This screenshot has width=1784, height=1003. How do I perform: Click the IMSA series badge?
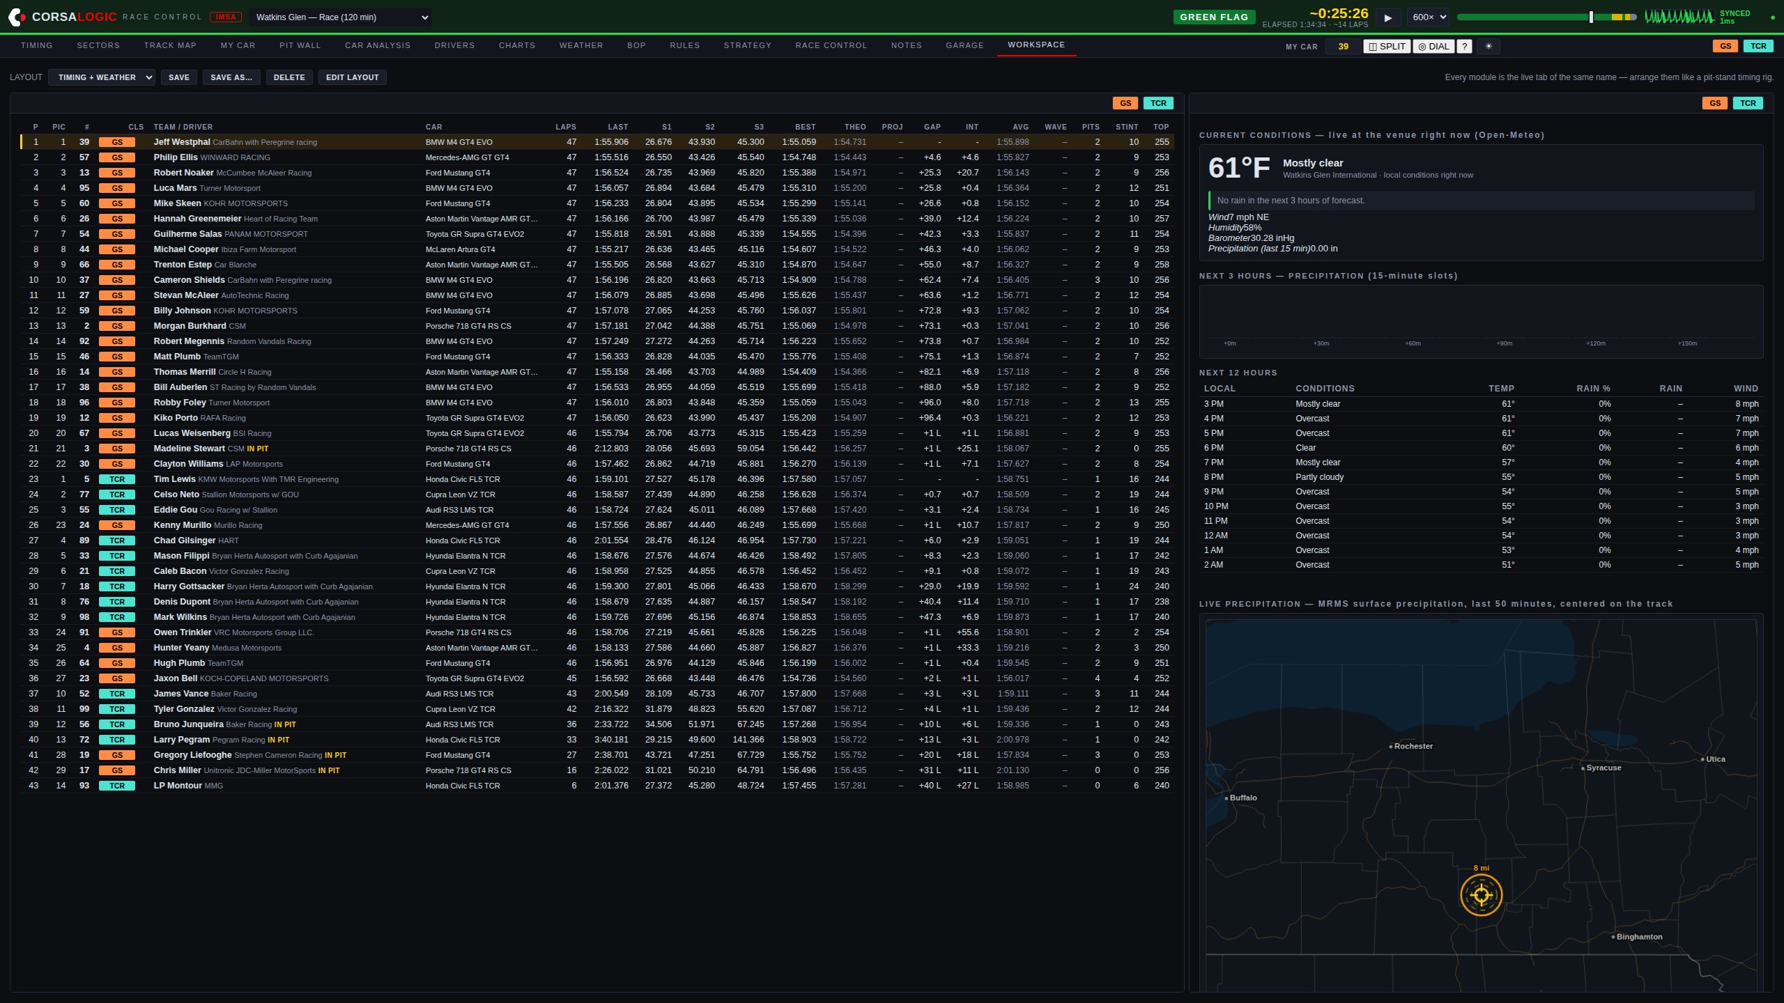pos(225,17)
